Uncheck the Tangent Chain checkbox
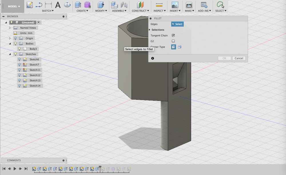 click(x=173, y=35)
